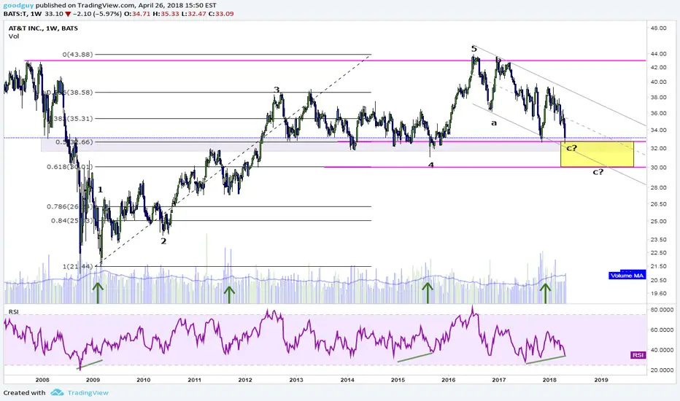
Task: Click the c? label below yellow box
Action: (598, 171)
